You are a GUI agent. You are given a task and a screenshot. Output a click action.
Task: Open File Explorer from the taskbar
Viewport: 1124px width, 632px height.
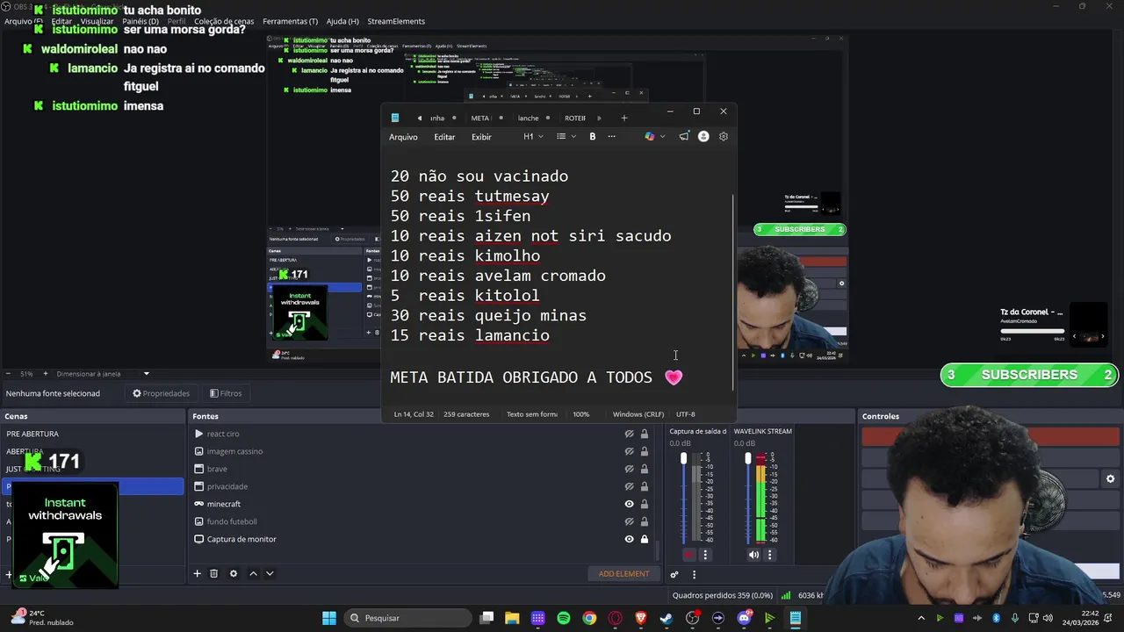(512, 618)
